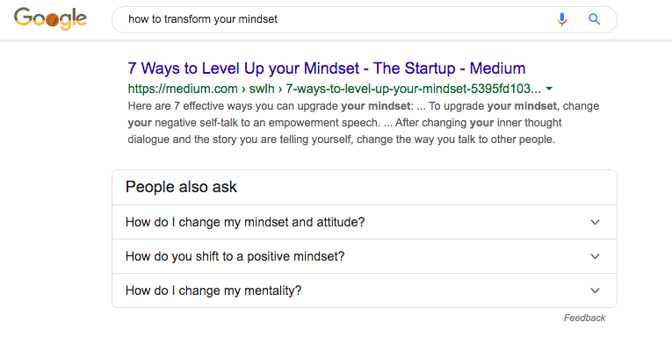Click the 'swlh' breadcrumb in the result URL

(x=262, y=89)
